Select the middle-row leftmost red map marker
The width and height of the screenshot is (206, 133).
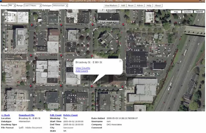(x=31, y=56)
